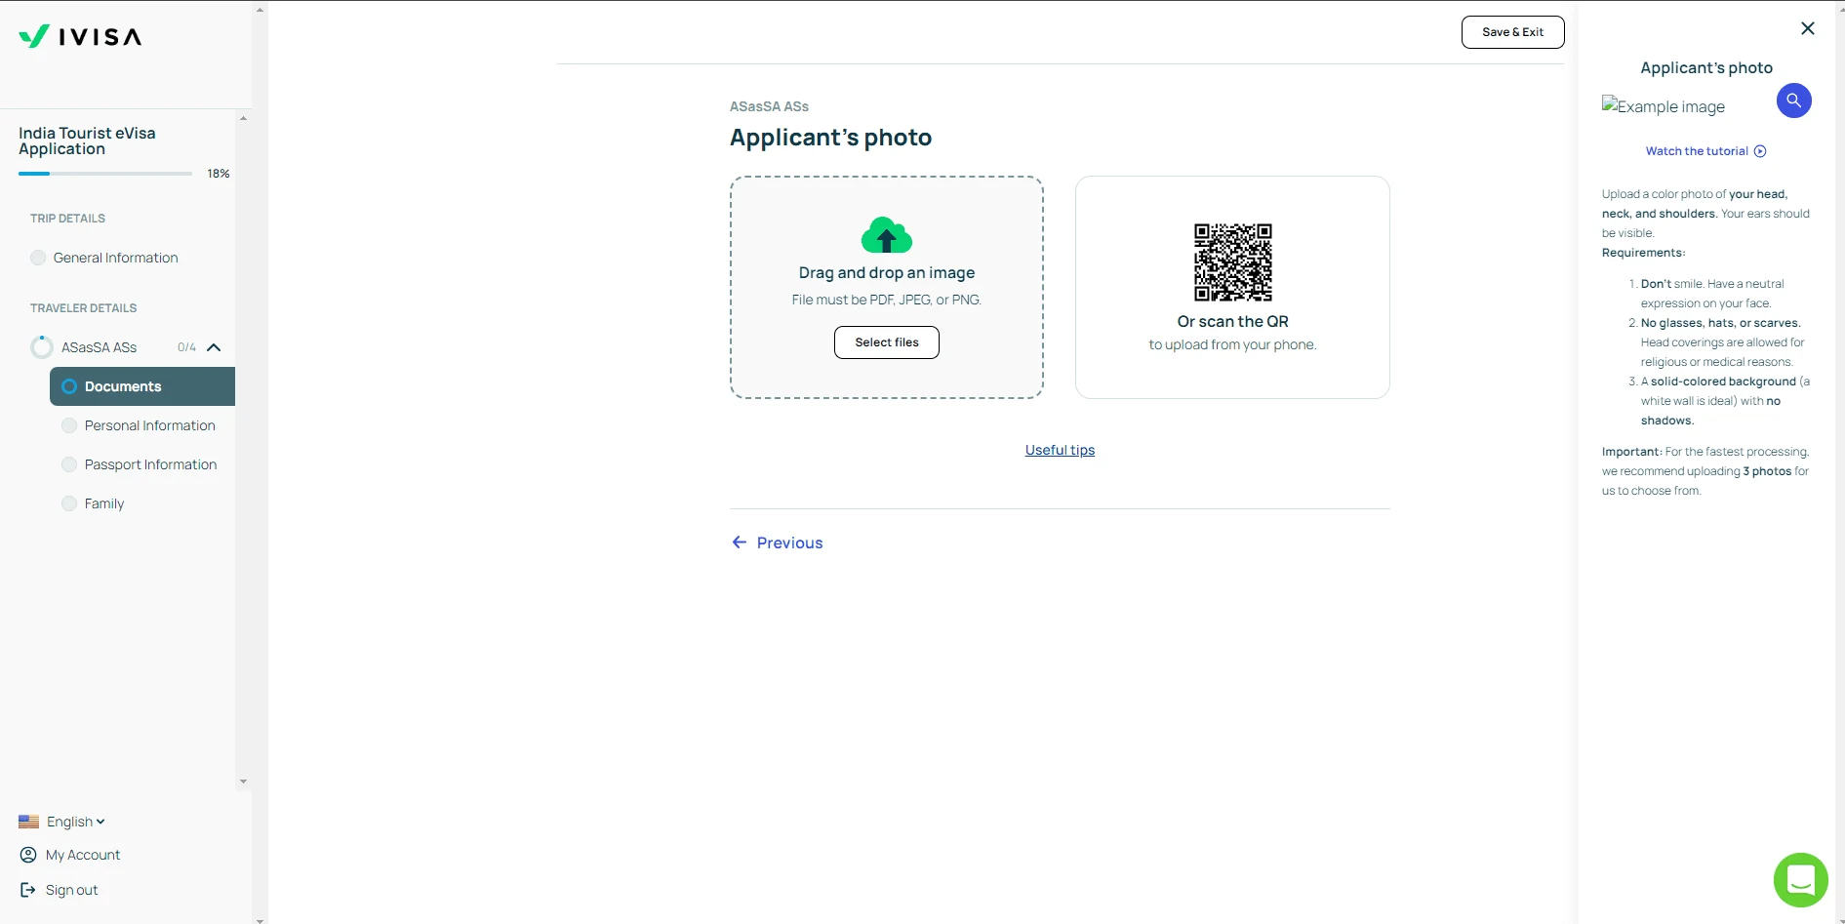The width and height of the screenshot is (1845, 924).
Task: Go to the Family section
Action: click(104, 503)
